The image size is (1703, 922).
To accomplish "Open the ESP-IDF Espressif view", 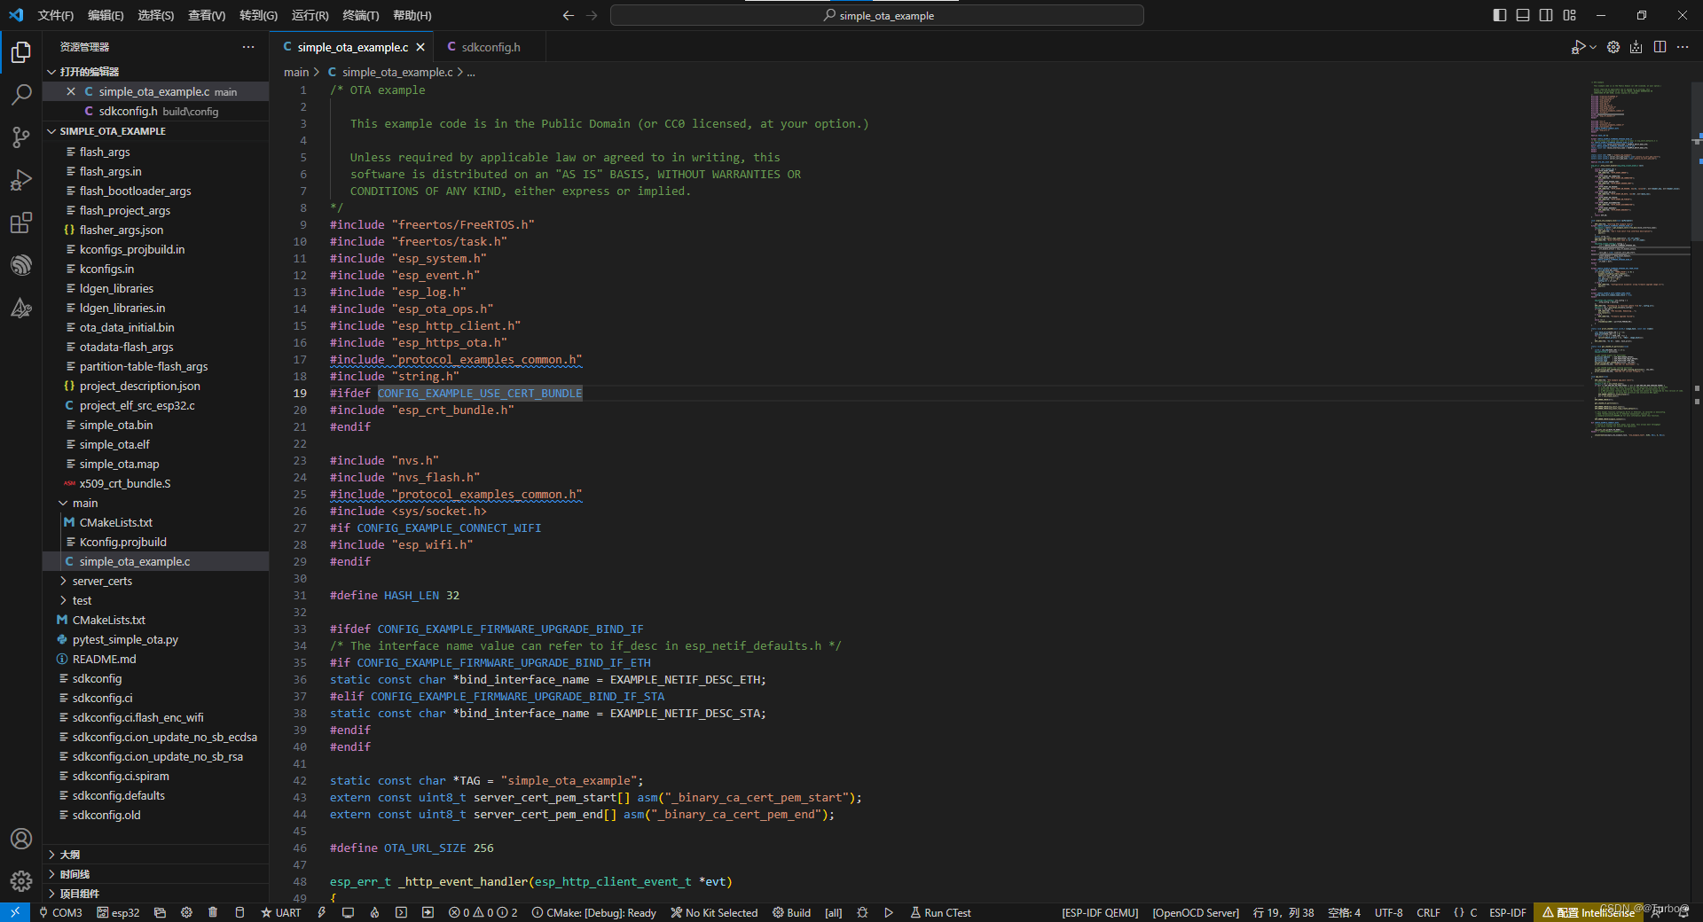I will point(21,265).
